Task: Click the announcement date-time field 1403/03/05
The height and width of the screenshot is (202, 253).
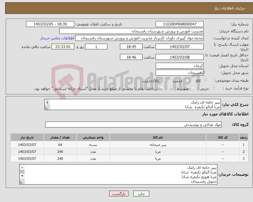Action: coord(50,24)
